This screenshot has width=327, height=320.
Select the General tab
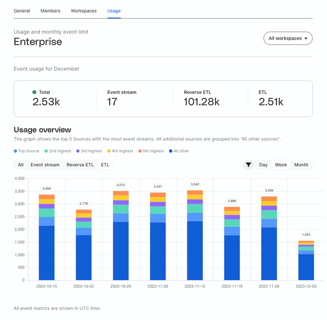[22, 11]
